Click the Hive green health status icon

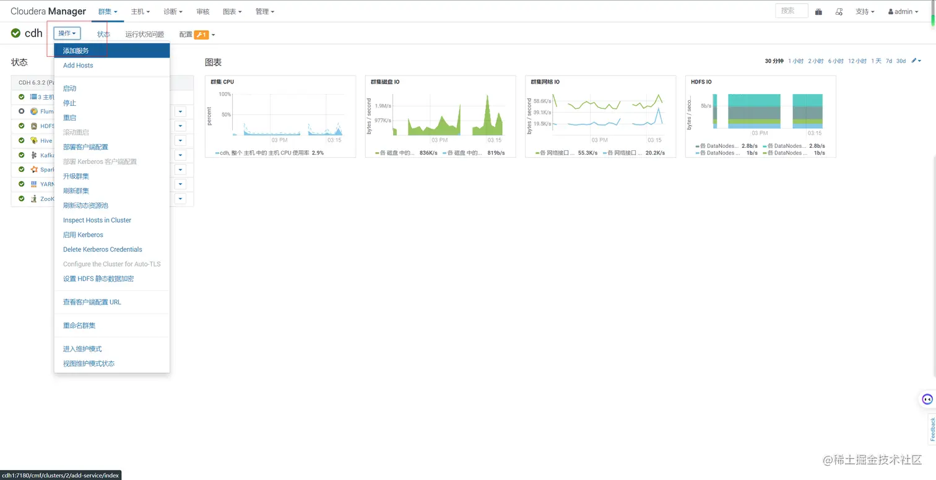pos(22,140)
